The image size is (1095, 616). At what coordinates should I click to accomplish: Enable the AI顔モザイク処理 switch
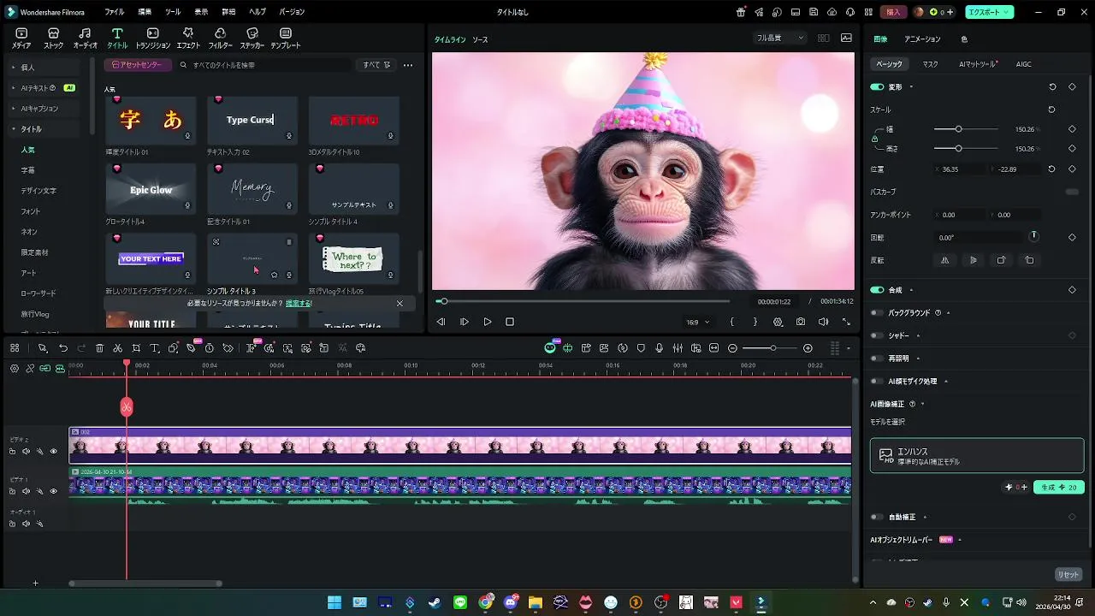tap(877, 381)
